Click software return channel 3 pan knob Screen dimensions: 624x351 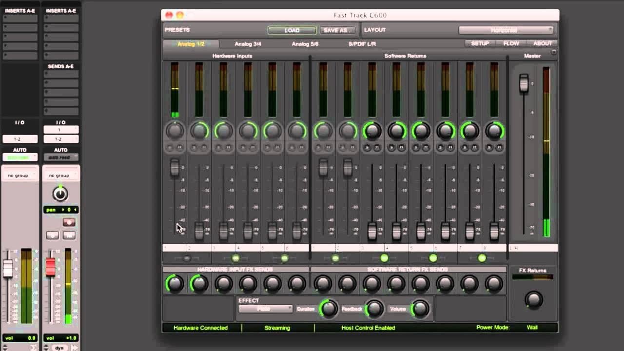[372, 131]
